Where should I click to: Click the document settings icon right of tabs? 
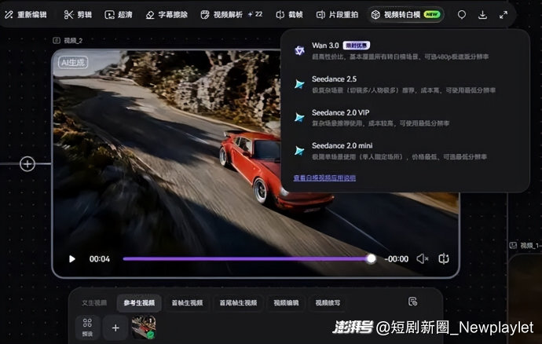[412, 302]
